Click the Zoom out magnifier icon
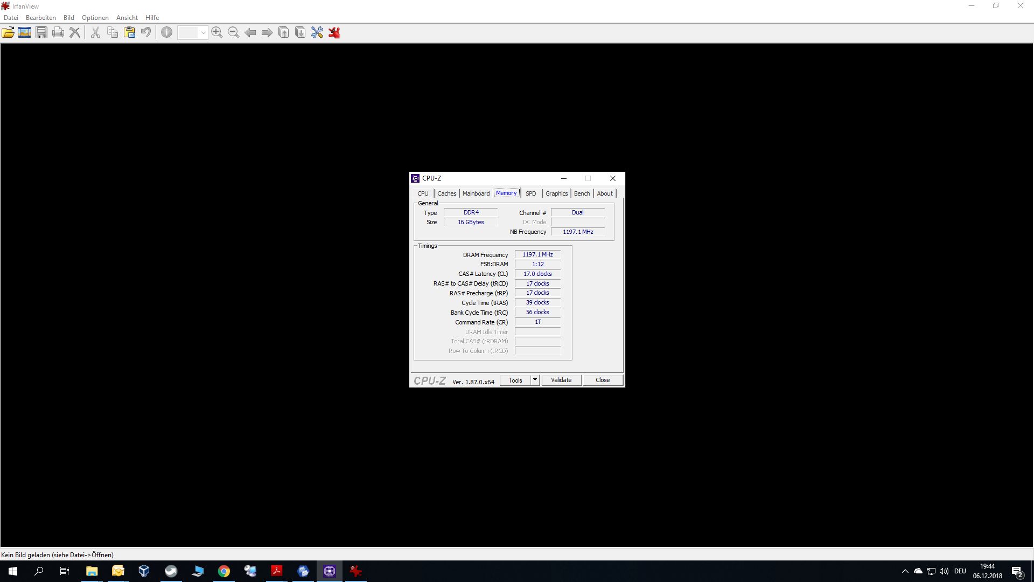 coord(233,33)
